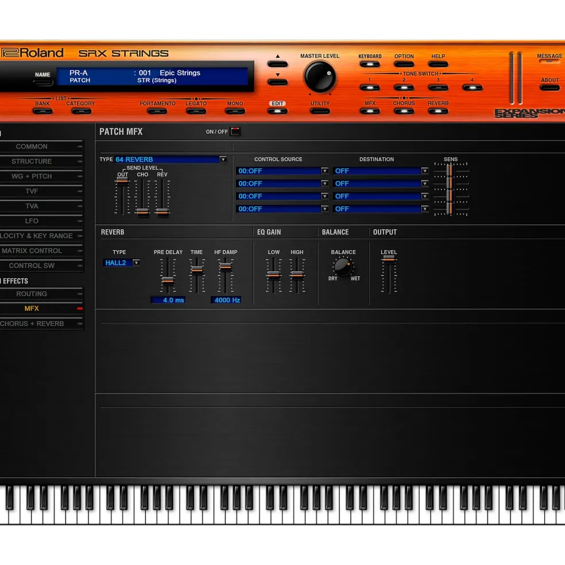Open the About button
Viewport: 565px width, 565px height.
tap(549, 88)
